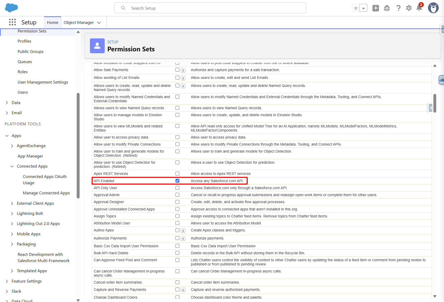Expand the Packaging chevron

pyautogui.click(x=12, y=244)
